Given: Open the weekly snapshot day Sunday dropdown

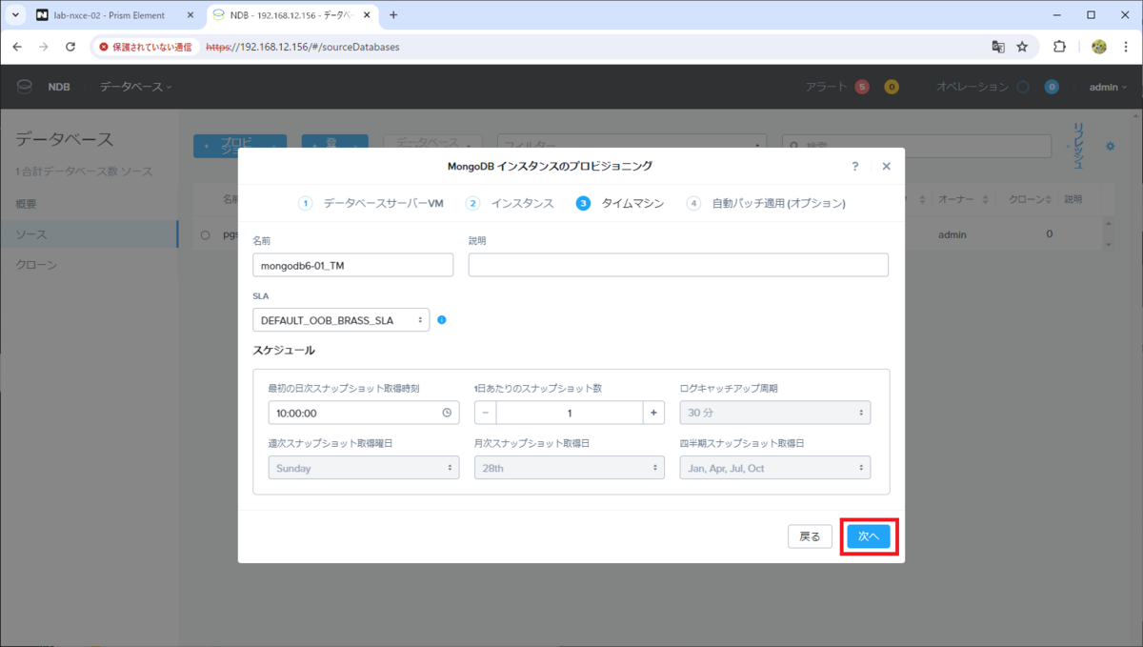Looking at the screenshot, I should click(x=364, y=468).
